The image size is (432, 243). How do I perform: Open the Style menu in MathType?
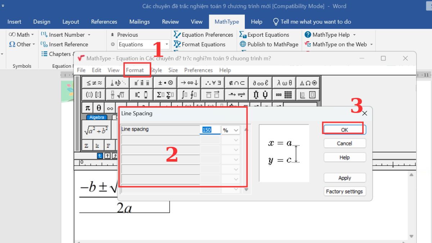tap(156, 70)
